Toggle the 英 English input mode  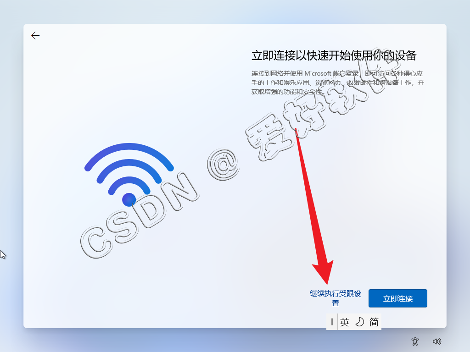coord(345,322)
